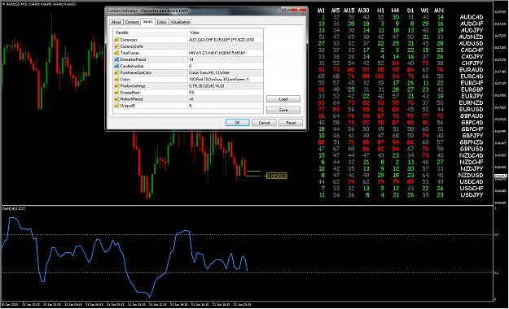Edit the PositionSettings value field
509x309 pixels.
226,86
